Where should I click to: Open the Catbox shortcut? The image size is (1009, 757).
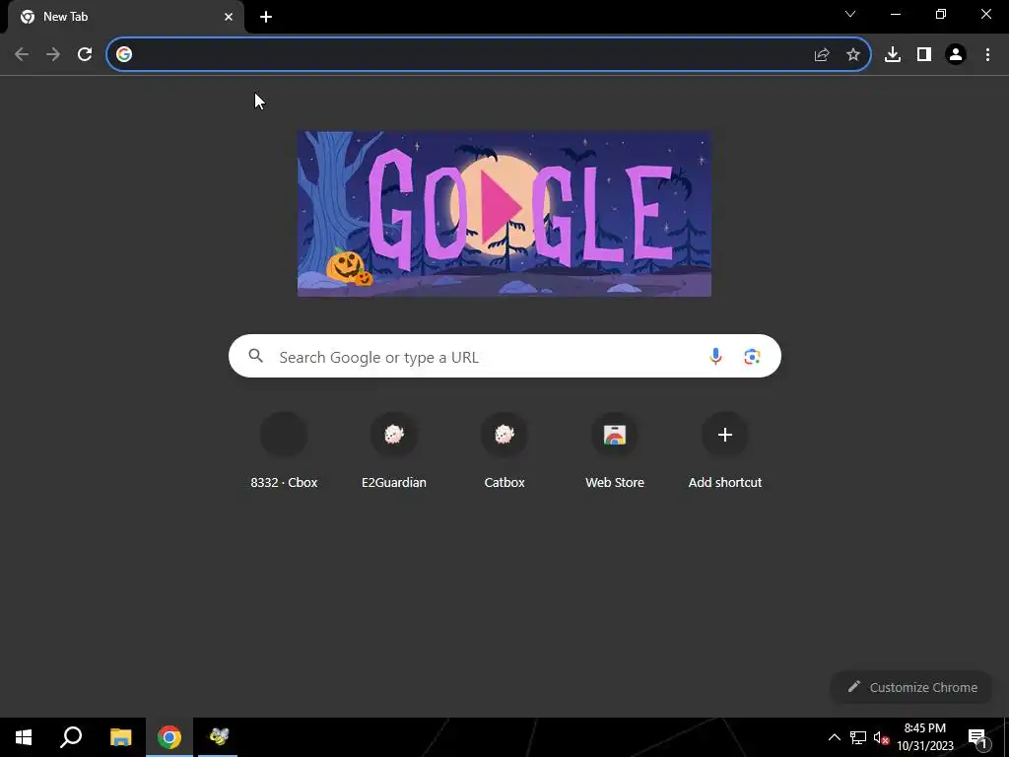pyautogui.click(x=504, y=451)
